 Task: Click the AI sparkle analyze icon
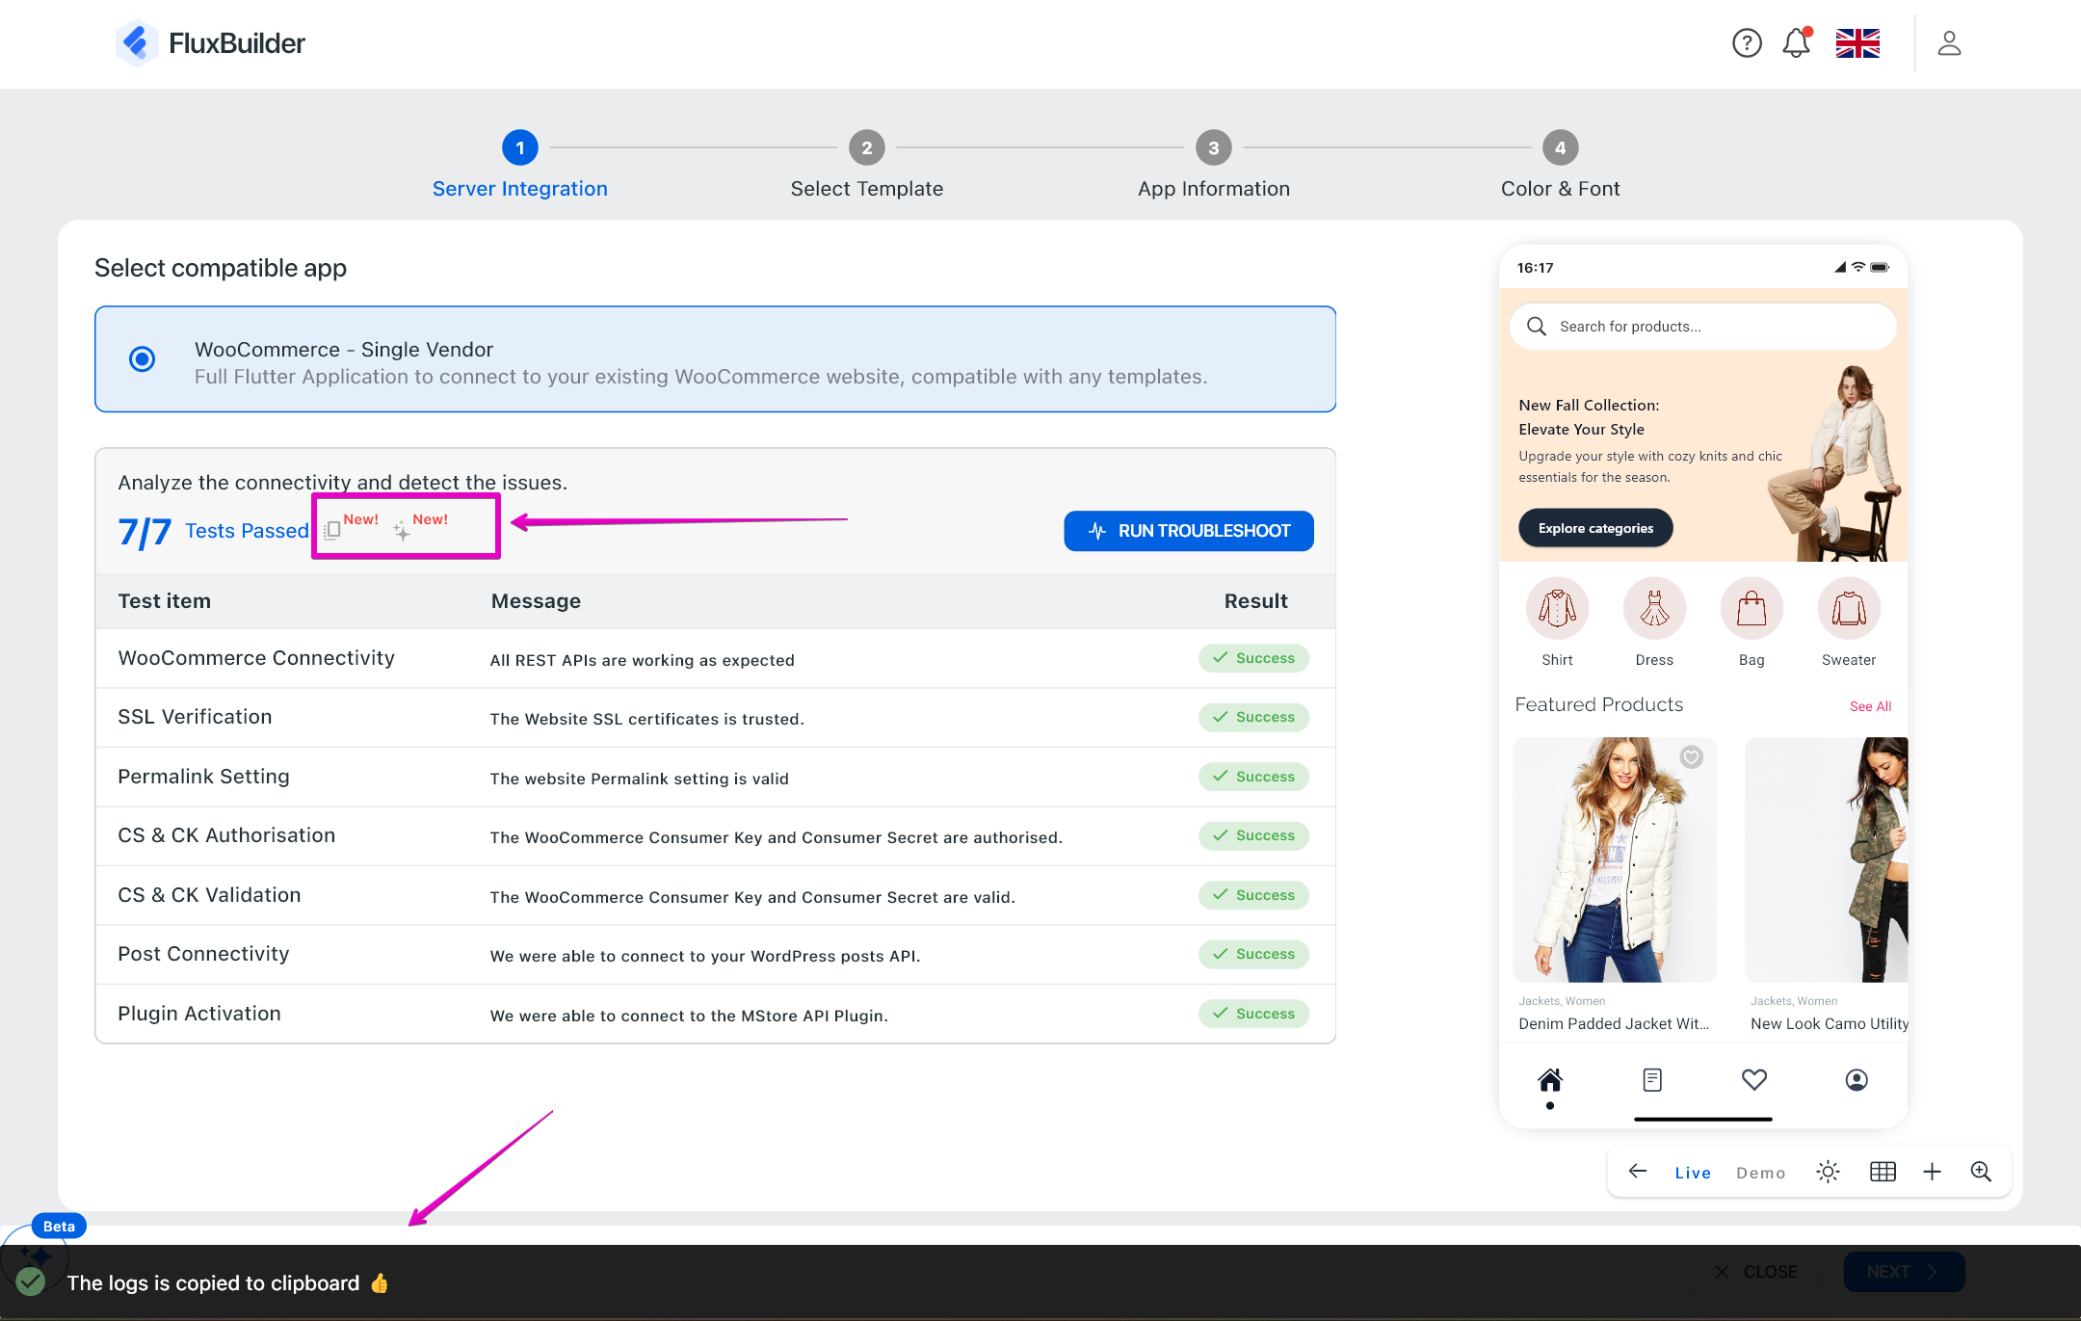pyautogui.click(x=402, y=531)
